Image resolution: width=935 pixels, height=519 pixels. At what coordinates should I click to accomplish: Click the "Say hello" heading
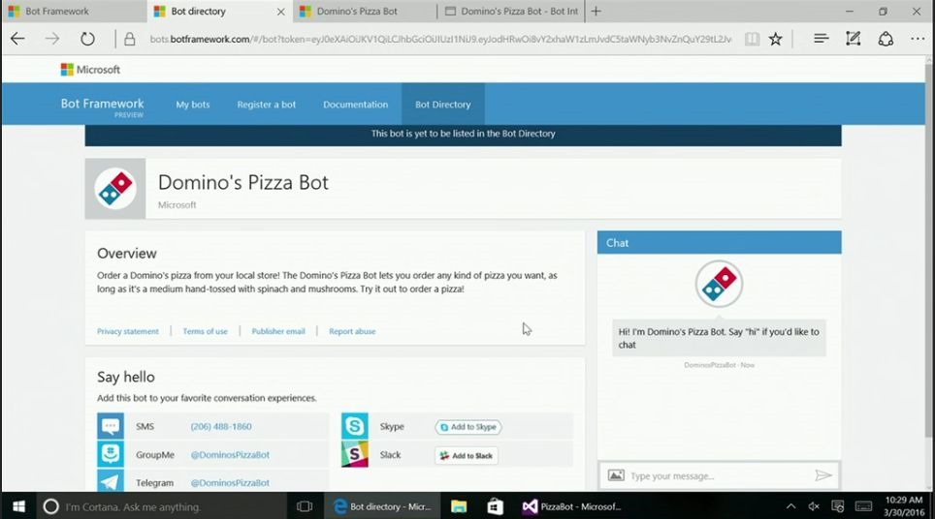(126, 377)
